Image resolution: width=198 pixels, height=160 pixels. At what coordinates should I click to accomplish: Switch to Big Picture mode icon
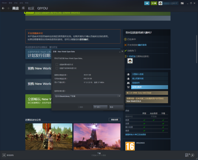182,3
